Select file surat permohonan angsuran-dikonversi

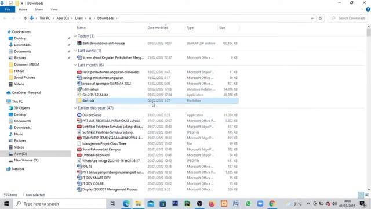coord(111,72)
